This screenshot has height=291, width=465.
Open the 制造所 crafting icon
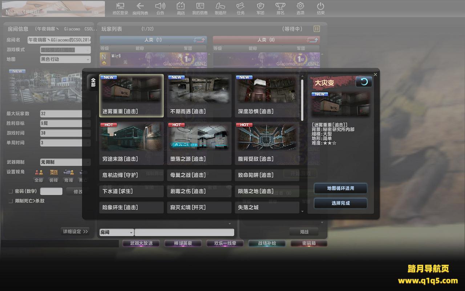pos(220,8)
